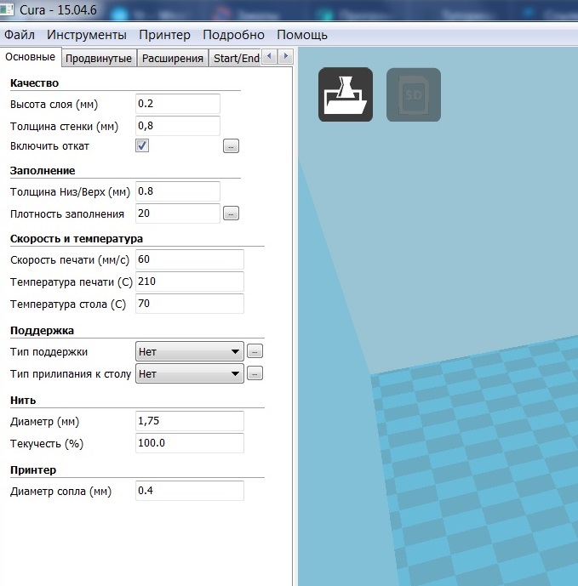Open the Файл menu
This screenshot has width=578, height=586.
click(x=20, y=35)
